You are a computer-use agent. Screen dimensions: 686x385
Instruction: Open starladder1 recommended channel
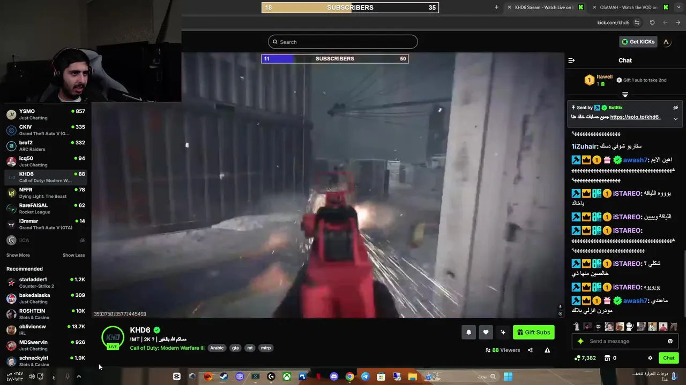pyautogui.click(x=46, y=282)
